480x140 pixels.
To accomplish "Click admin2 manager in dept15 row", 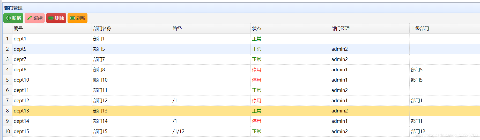I will (339, 131).
